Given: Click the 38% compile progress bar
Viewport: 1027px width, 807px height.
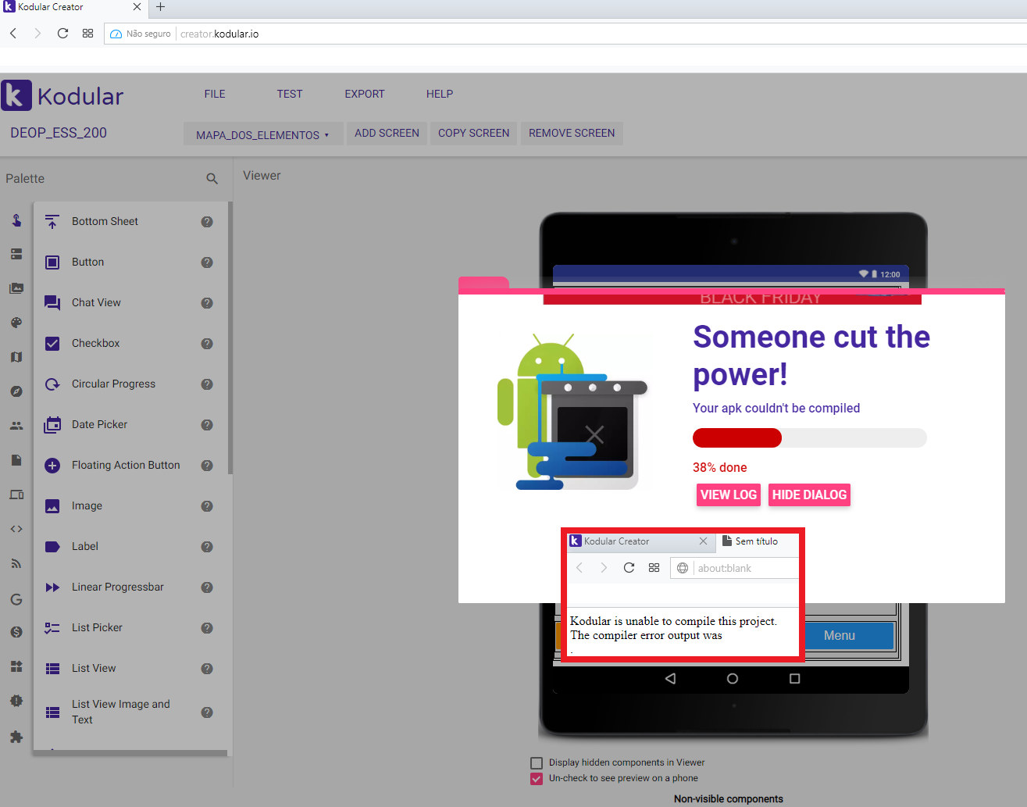Looking at the screenshot, I should (x=809, y=437).
